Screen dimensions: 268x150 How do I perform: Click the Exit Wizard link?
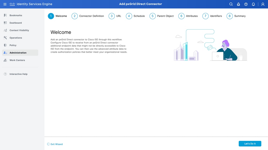point(57,144)
